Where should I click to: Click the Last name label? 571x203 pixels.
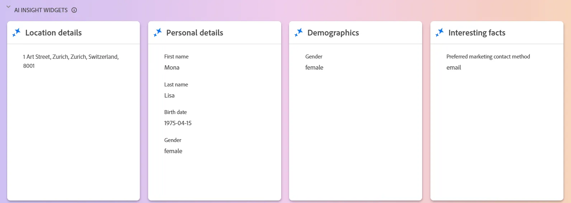point(176,85)
